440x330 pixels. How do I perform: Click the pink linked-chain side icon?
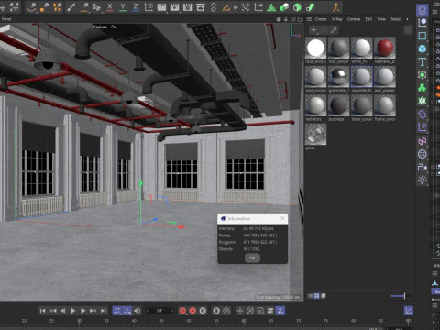coord(423,141)
